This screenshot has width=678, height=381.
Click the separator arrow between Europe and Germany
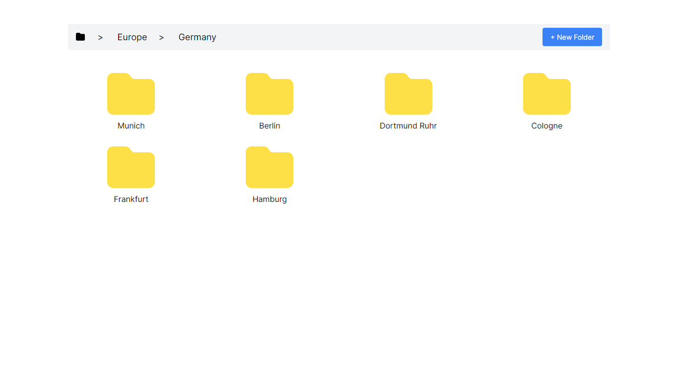[x=161, y=38]
